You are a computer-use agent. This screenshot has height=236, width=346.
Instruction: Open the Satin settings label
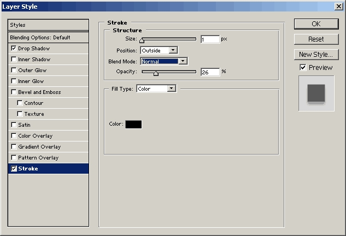(x=24, y=125)
